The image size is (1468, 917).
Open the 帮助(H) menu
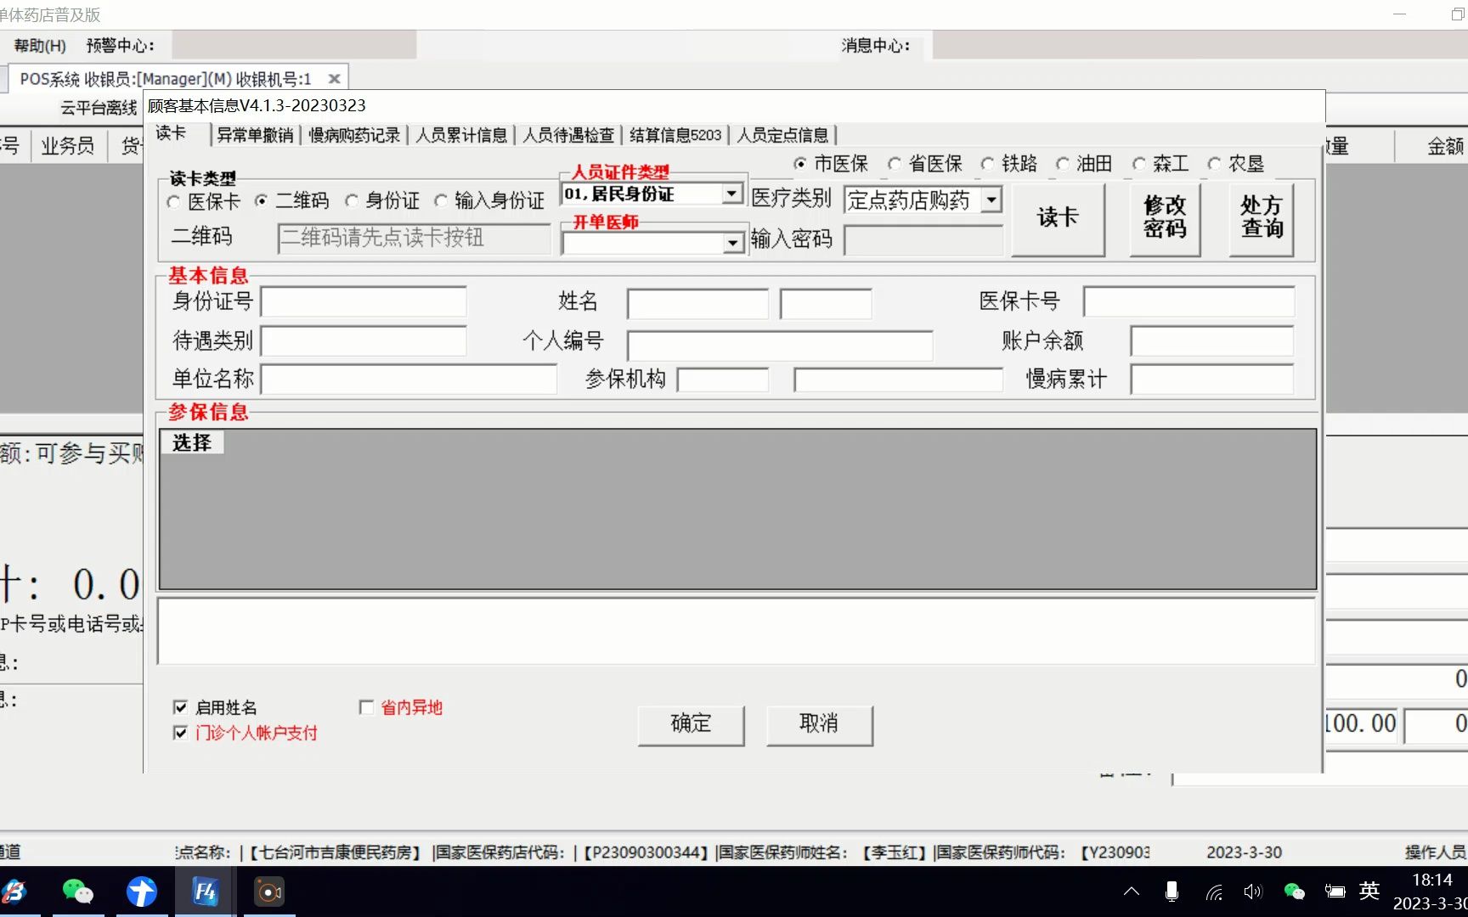40,46
